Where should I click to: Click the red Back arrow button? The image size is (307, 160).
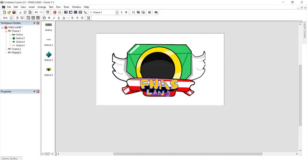point(55,12)
